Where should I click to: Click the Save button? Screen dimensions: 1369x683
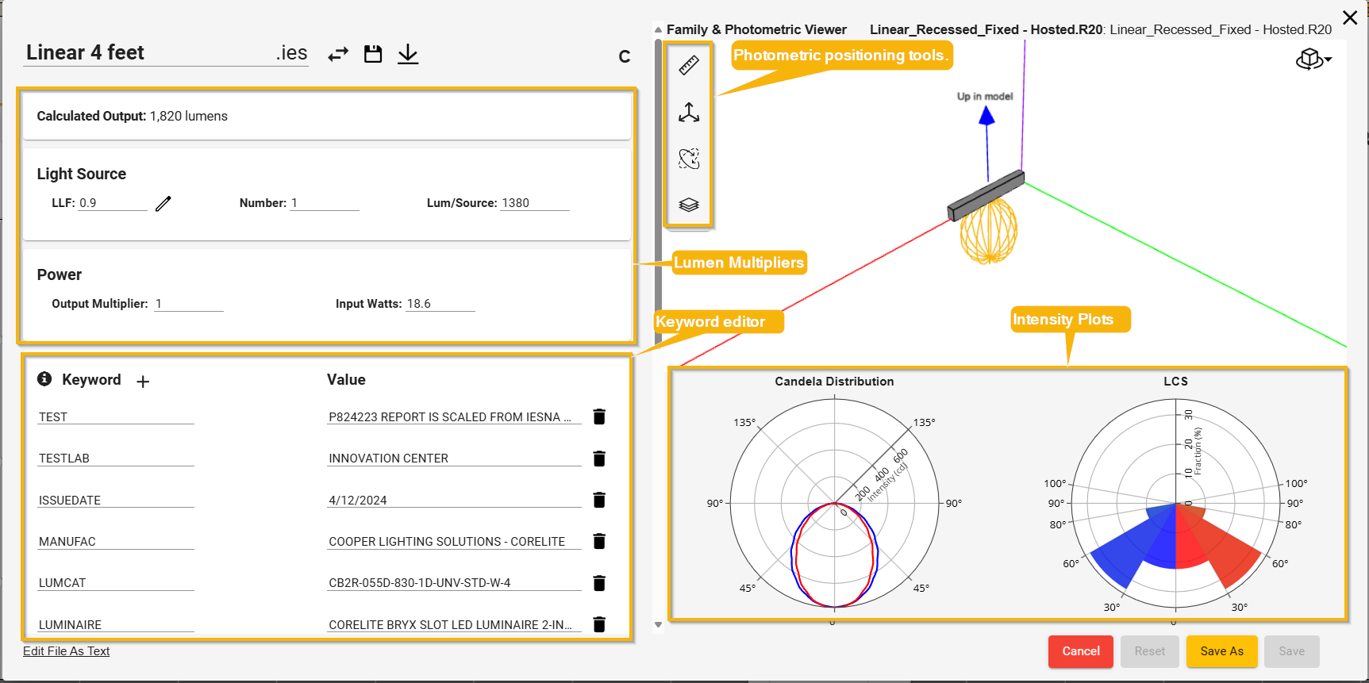(x=1292, y=651)
